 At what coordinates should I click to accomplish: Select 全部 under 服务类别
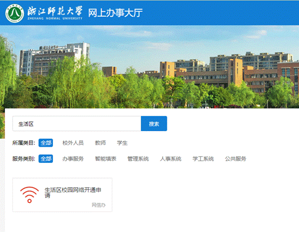(46, 159)
